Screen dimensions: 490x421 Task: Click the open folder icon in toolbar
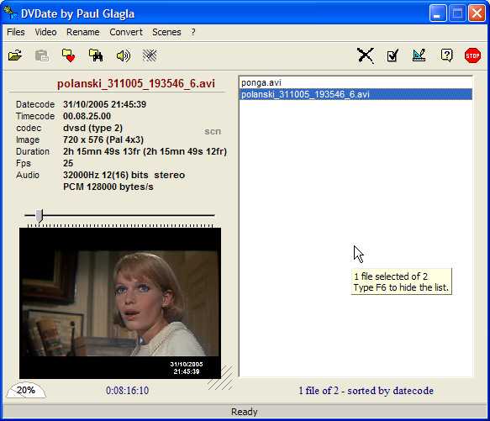[14, 55]
